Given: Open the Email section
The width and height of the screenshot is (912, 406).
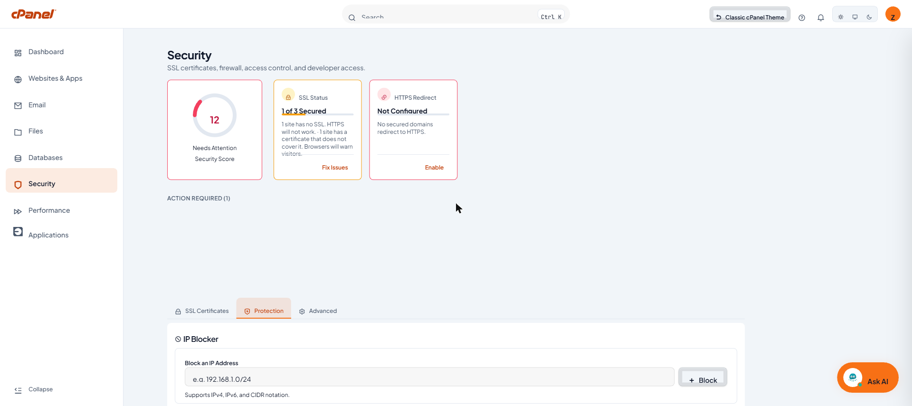Looking at the screenshot, I should coord(61,105).
